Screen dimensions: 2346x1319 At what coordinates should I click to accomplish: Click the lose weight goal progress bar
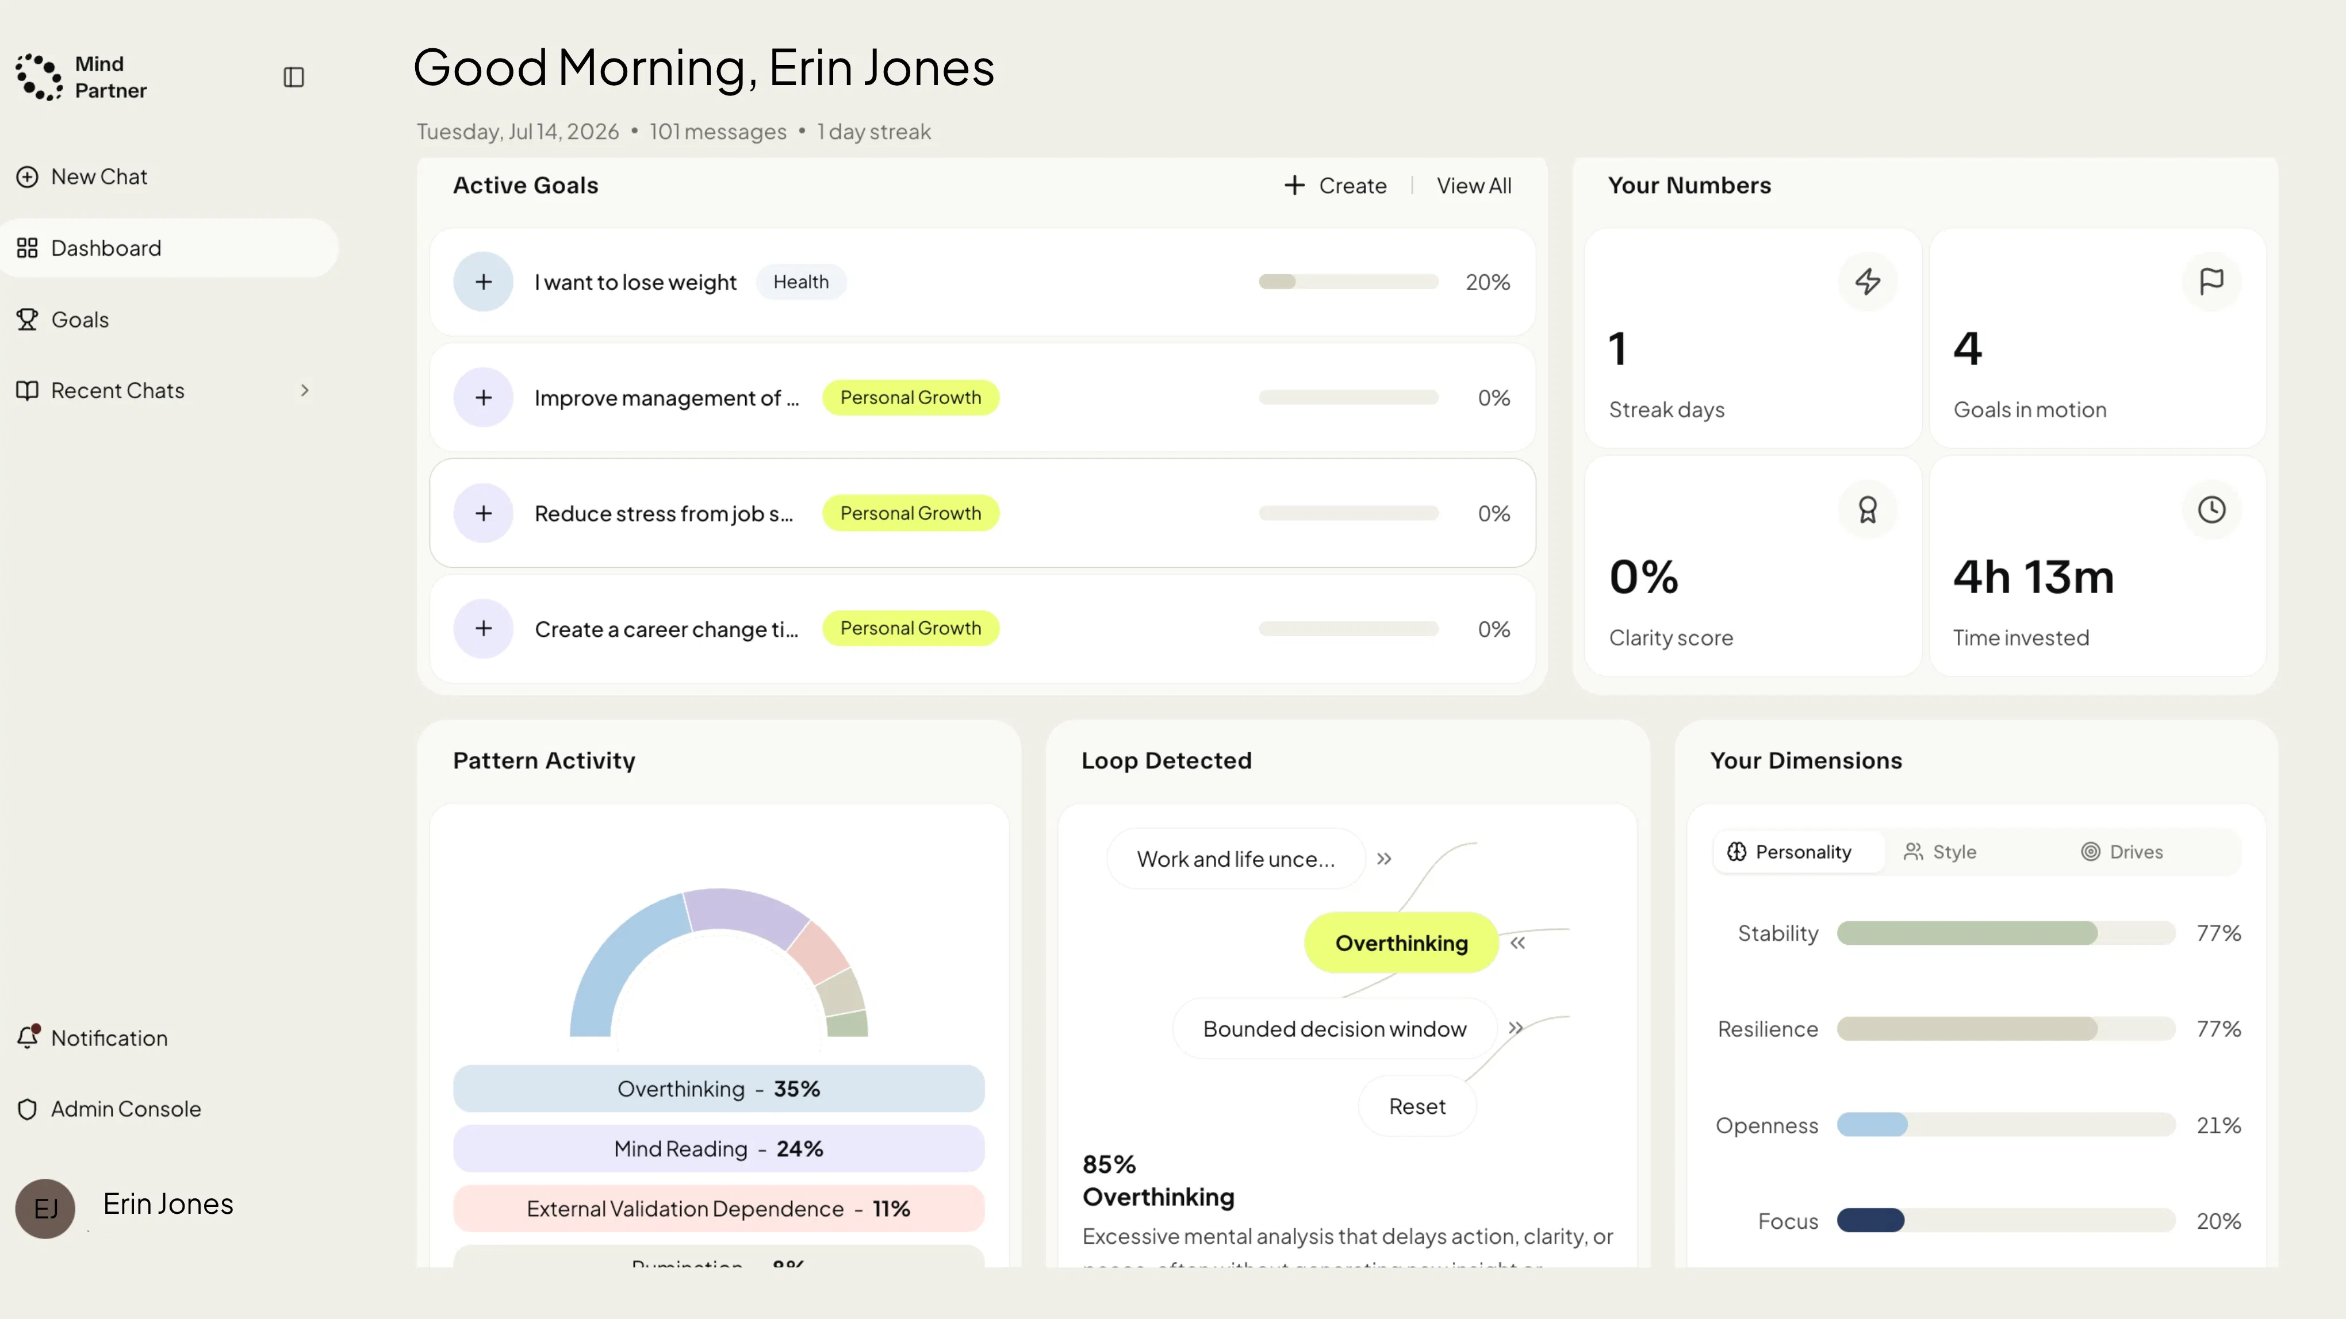tap(1348, 282)
